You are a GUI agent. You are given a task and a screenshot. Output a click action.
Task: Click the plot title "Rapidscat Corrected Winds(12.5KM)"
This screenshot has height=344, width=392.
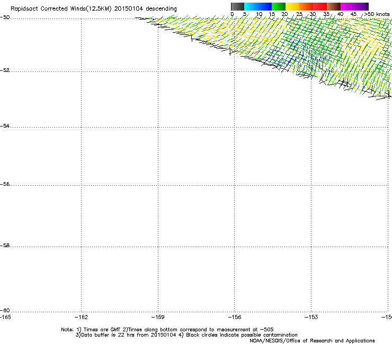click(x=61, y=9)
